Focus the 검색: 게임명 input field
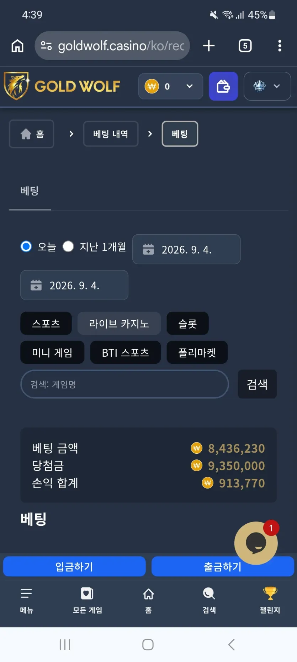The image size is (297, 662). click(x=124, y=384)
